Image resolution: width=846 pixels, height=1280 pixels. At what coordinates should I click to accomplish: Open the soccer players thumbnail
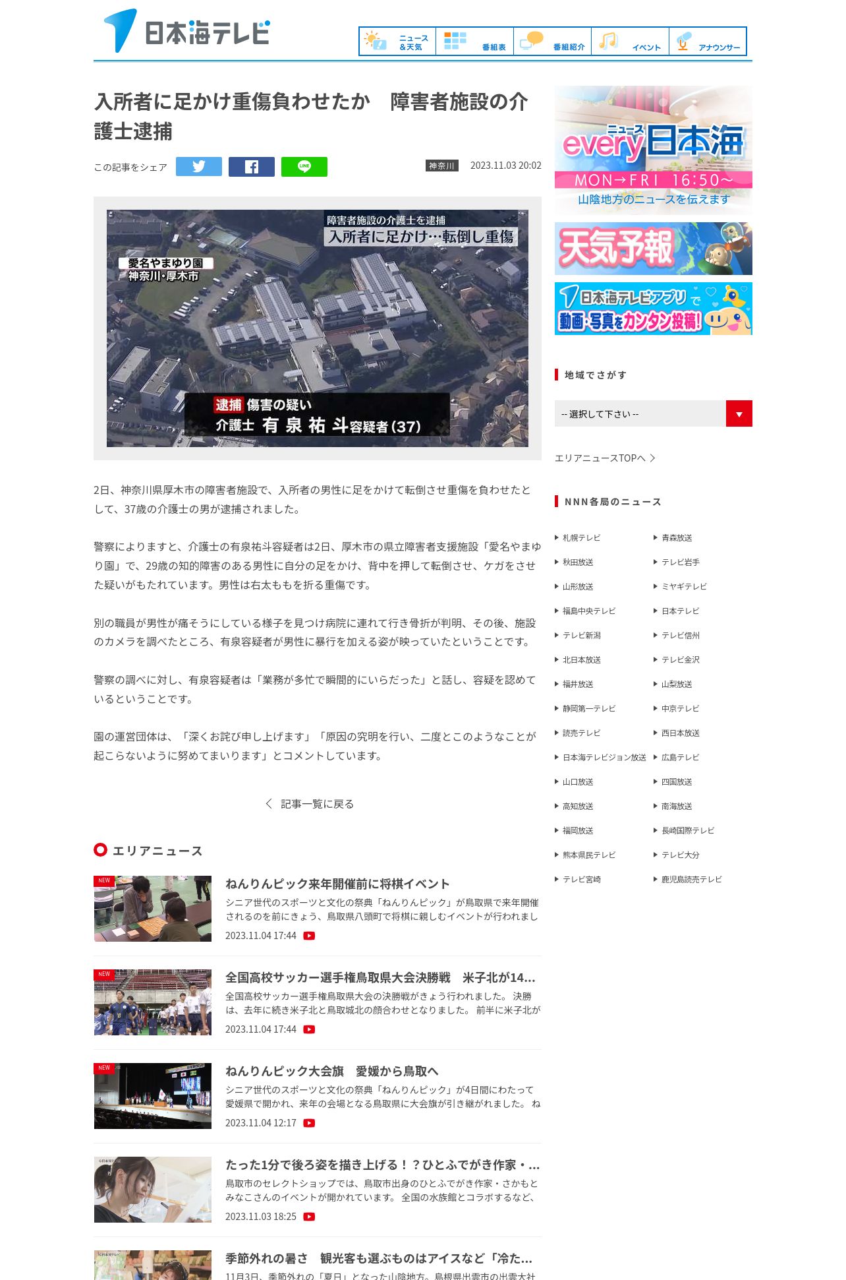pos(153,1002)
